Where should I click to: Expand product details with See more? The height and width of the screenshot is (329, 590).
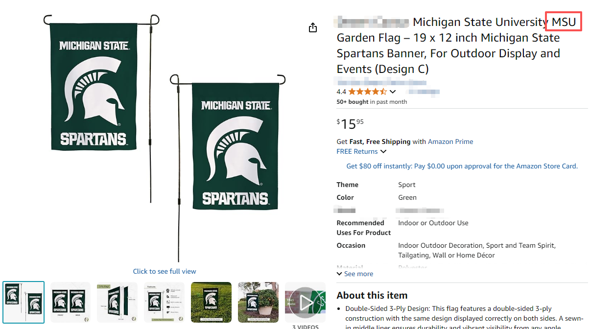tap(355, 274)
